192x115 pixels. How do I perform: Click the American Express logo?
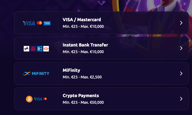pyautogui.click(x=47, y=23)
